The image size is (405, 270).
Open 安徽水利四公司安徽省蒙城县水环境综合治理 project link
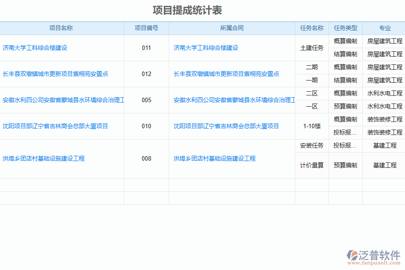pos(63,100)
